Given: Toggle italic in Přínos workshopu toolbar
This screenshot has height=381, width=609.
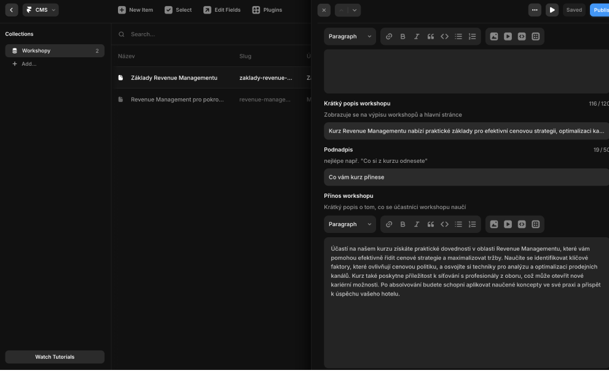Looking at the screenshot, I should click(417, 224).
